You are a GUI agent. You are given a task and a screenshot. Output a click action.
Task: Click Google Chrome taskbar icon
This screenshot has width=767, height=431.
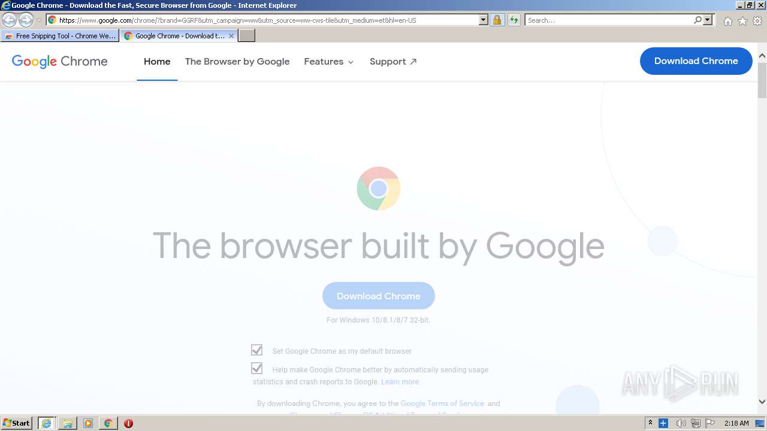108,423
